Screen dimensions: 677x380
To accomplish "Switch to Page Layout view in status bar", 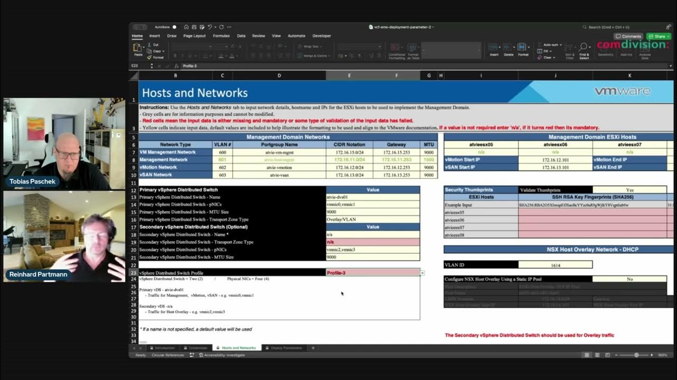I will 598,355.
